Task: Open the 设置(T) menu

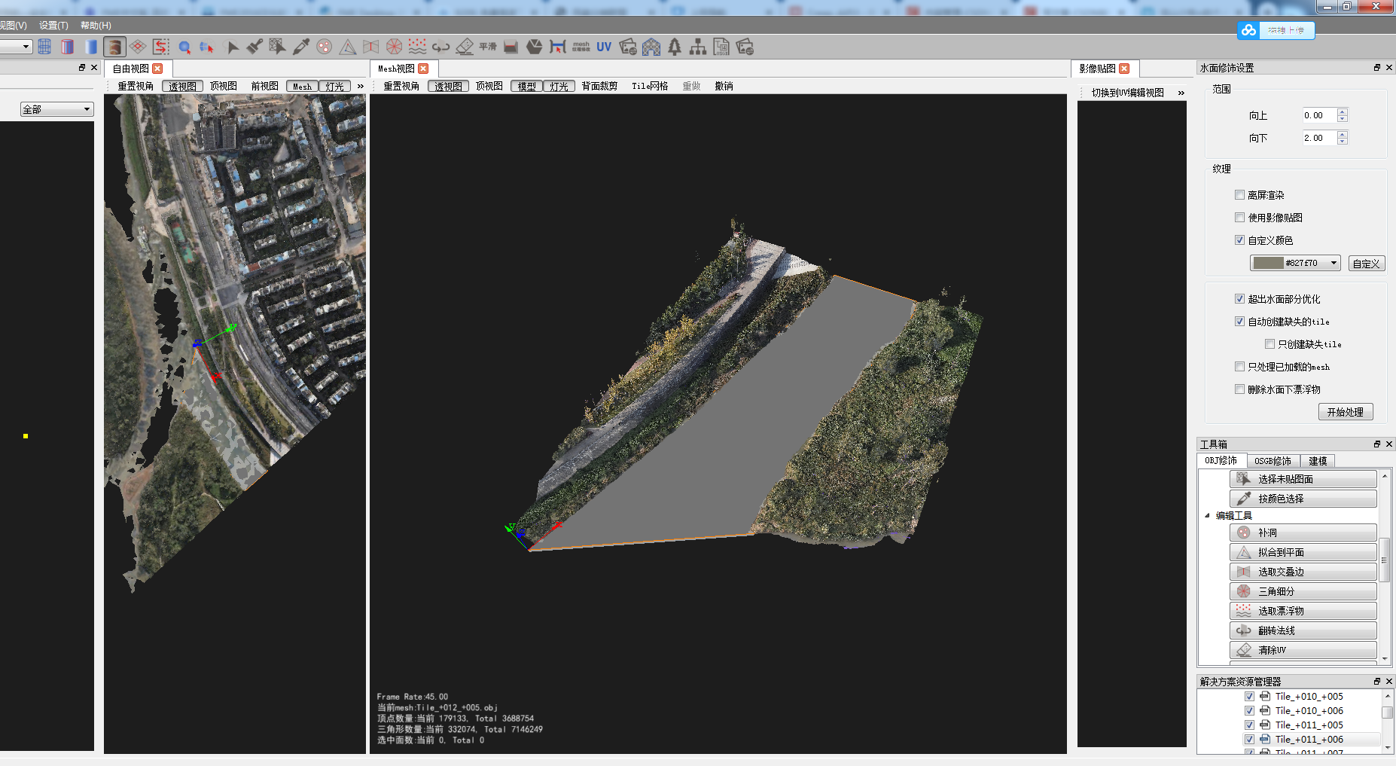Action: (51, 25)
